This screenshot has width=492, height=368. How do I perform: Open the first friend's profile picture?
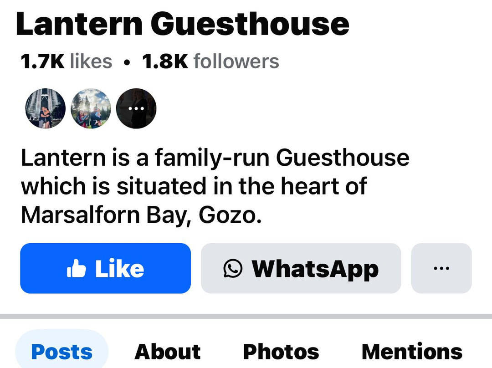click(44, 108)
